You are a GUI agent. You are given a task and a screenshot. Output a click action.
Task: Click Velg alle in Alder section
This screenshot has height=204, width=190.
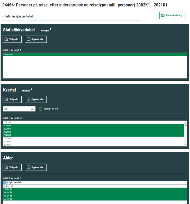(12, 167)
